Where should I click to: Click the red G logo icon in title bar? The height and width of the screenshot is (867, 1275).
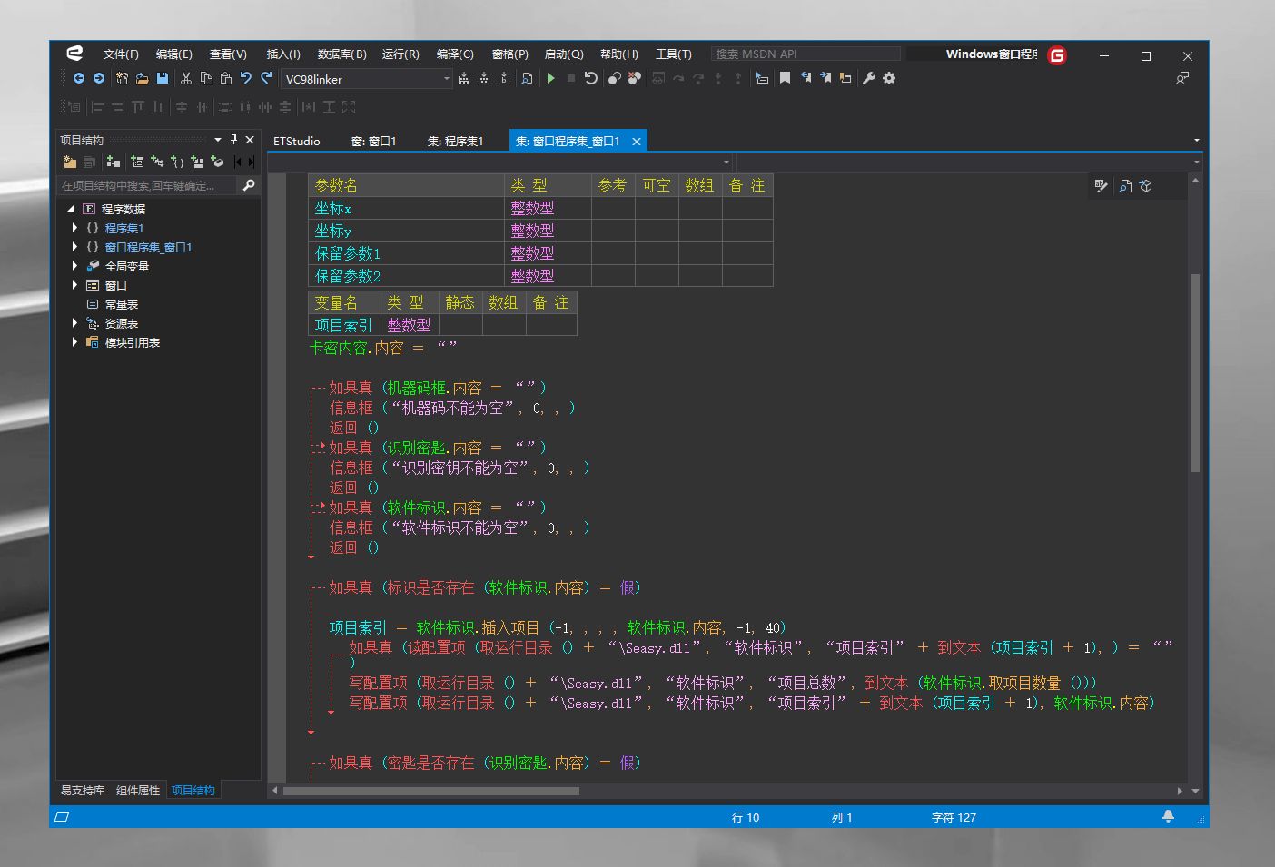pyautogui.click(x=1057, y=55)
